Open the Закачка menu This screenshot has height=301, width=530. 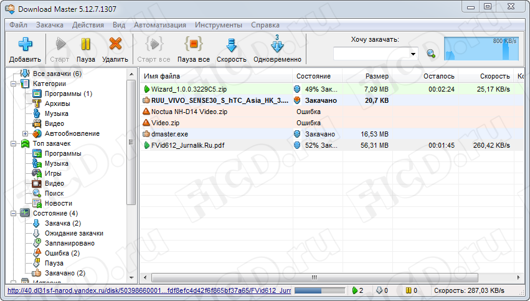[50, 25]
